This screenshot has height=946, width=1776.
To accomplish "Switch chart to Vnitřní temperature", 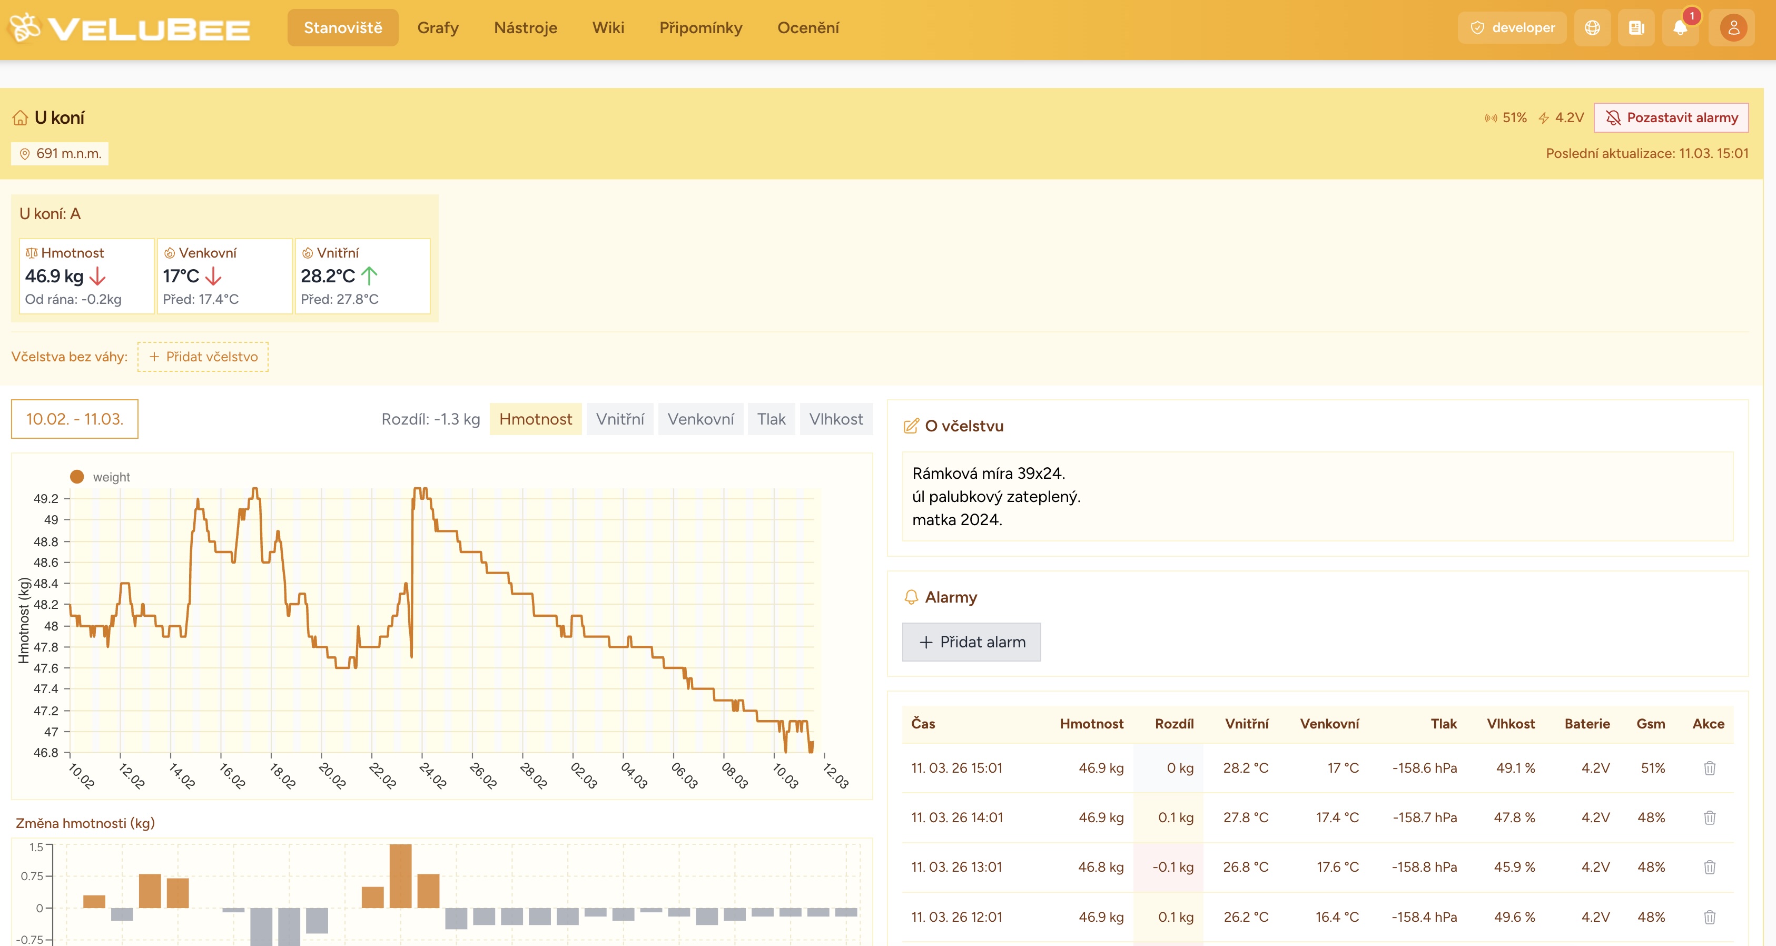I will (619, 419).
